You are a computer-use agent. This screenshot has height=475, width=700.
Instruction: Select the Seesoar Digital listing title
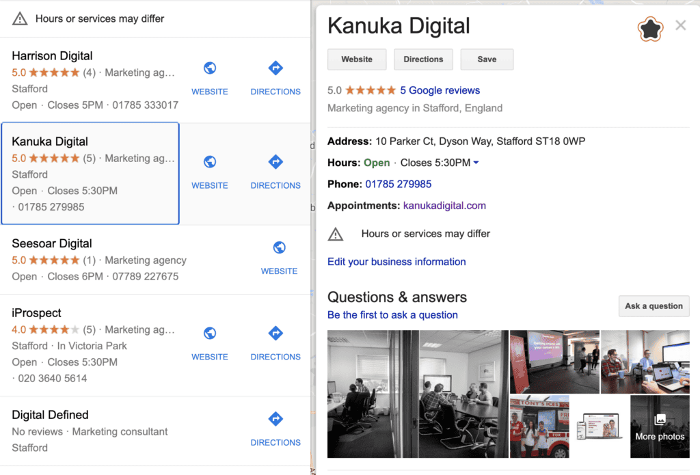click(x=52, y=243)
